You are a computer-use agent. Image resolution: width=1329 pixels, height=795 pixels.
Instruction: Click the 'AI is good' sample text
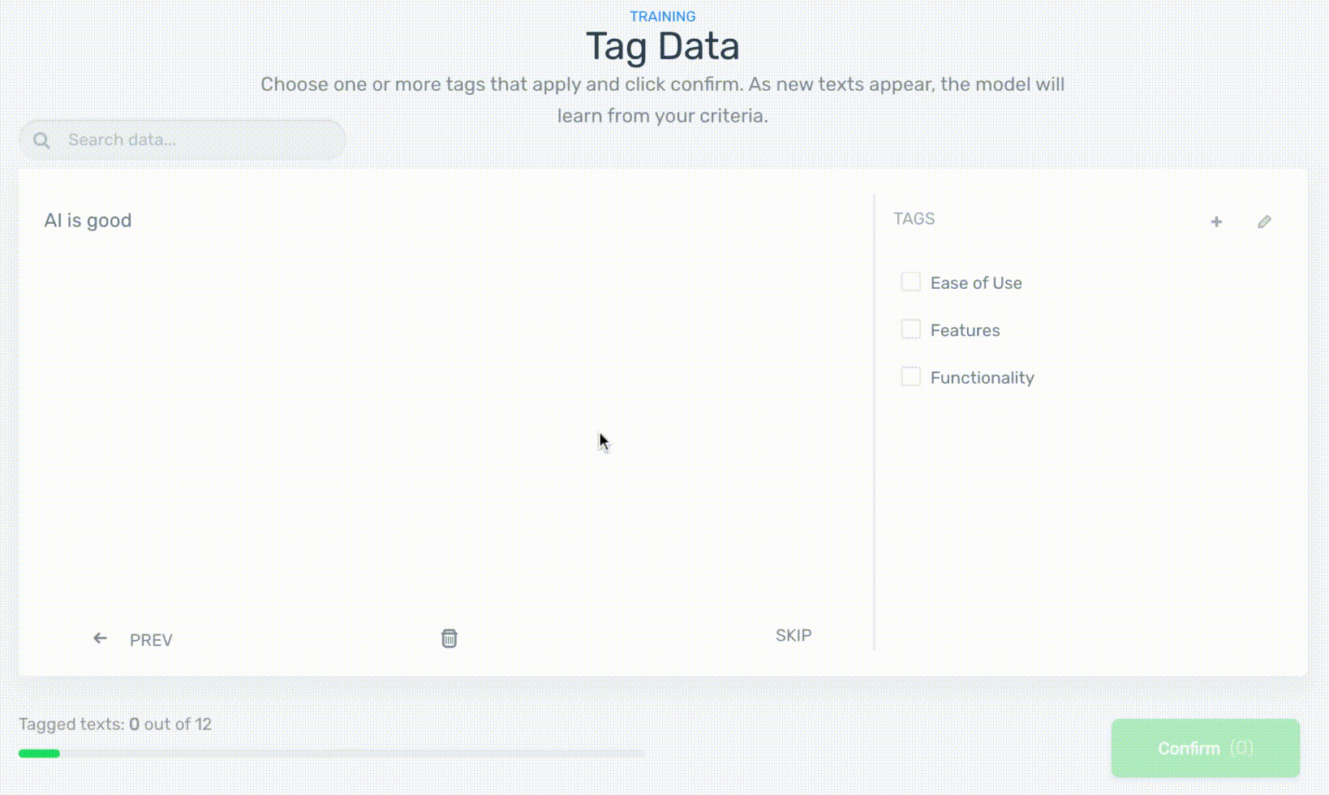click(88, 221)
